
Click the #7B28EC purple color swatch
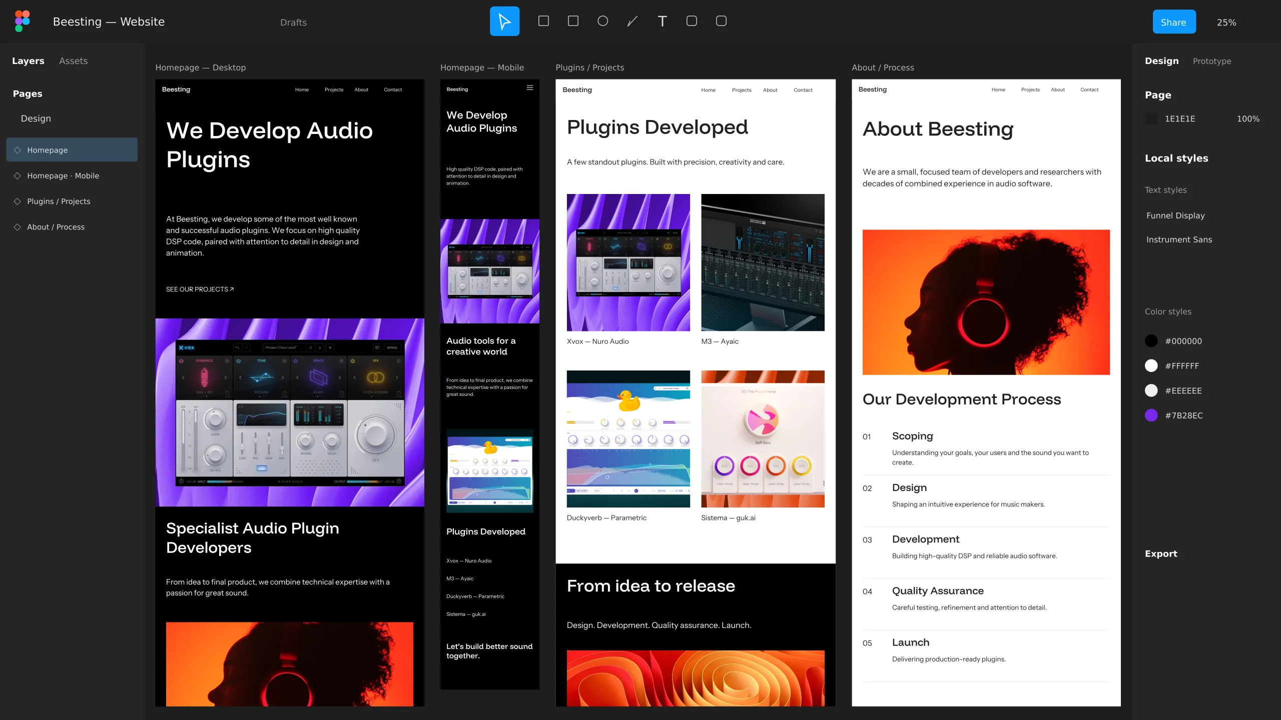1151,415
